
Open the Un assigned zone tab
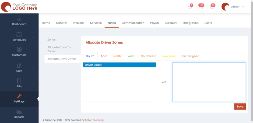tap(191, 56)
